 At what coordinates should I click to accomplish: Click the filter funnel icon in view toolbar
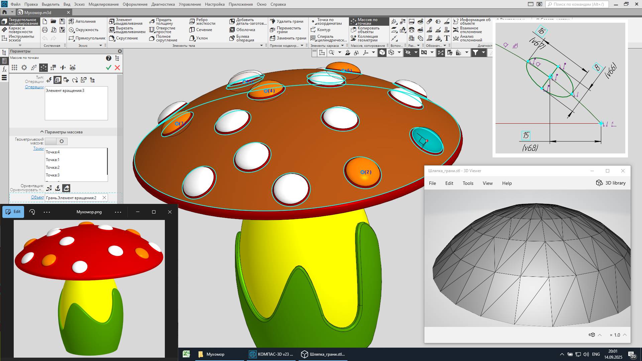click(475, 52)
